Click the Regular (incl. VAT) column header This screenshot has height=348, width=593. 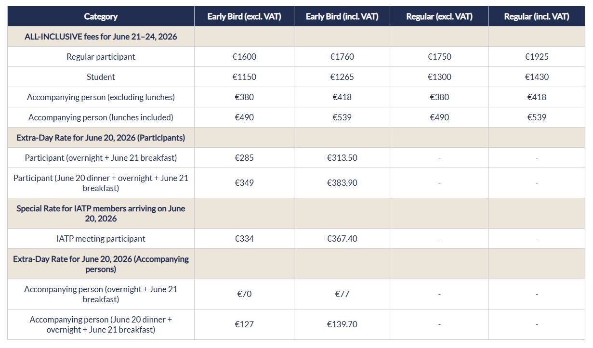tap(537, 16)
